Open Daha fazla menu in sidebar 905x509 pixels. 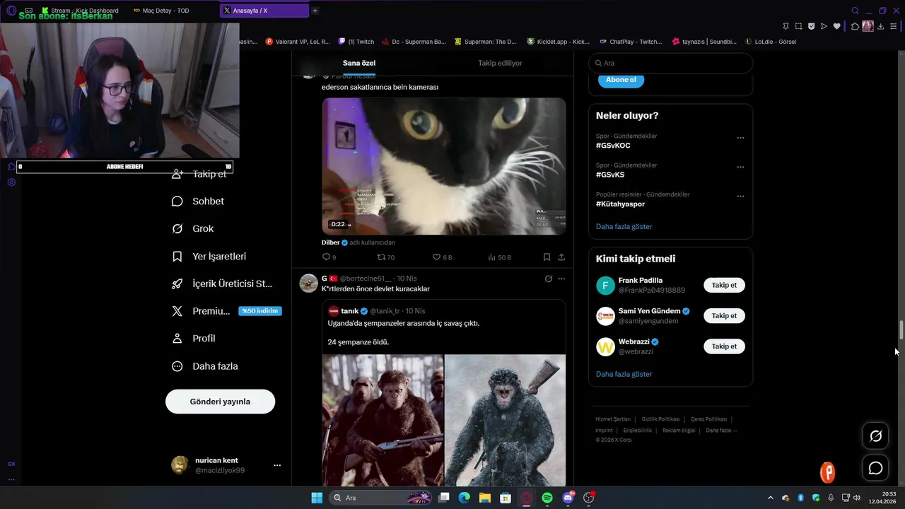(204, 366)
